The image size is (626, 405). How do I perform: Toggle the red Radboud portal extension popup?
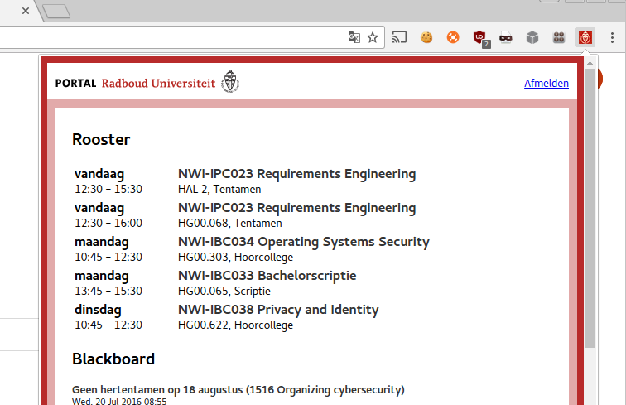pos(585,37)
